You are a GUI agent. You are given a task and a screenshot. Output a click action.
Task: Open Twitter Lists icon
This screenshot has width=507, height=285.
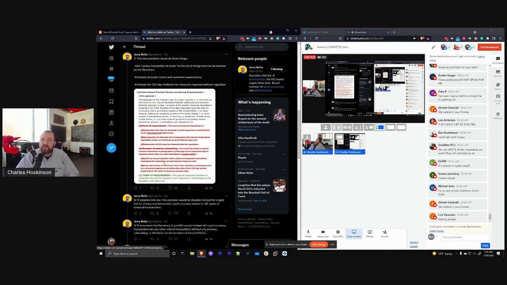tap(111, 112)
